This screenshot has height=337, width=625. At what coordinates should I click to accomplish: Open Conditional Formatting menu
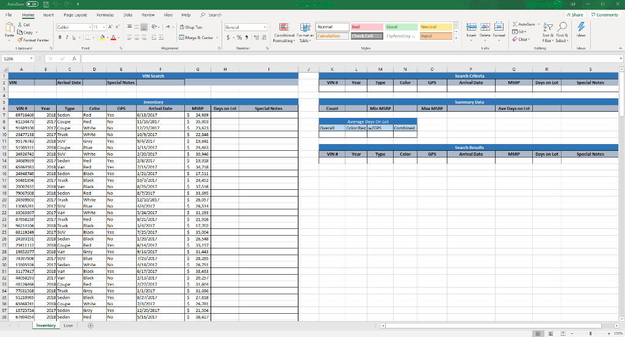click(x=284, y=33)
